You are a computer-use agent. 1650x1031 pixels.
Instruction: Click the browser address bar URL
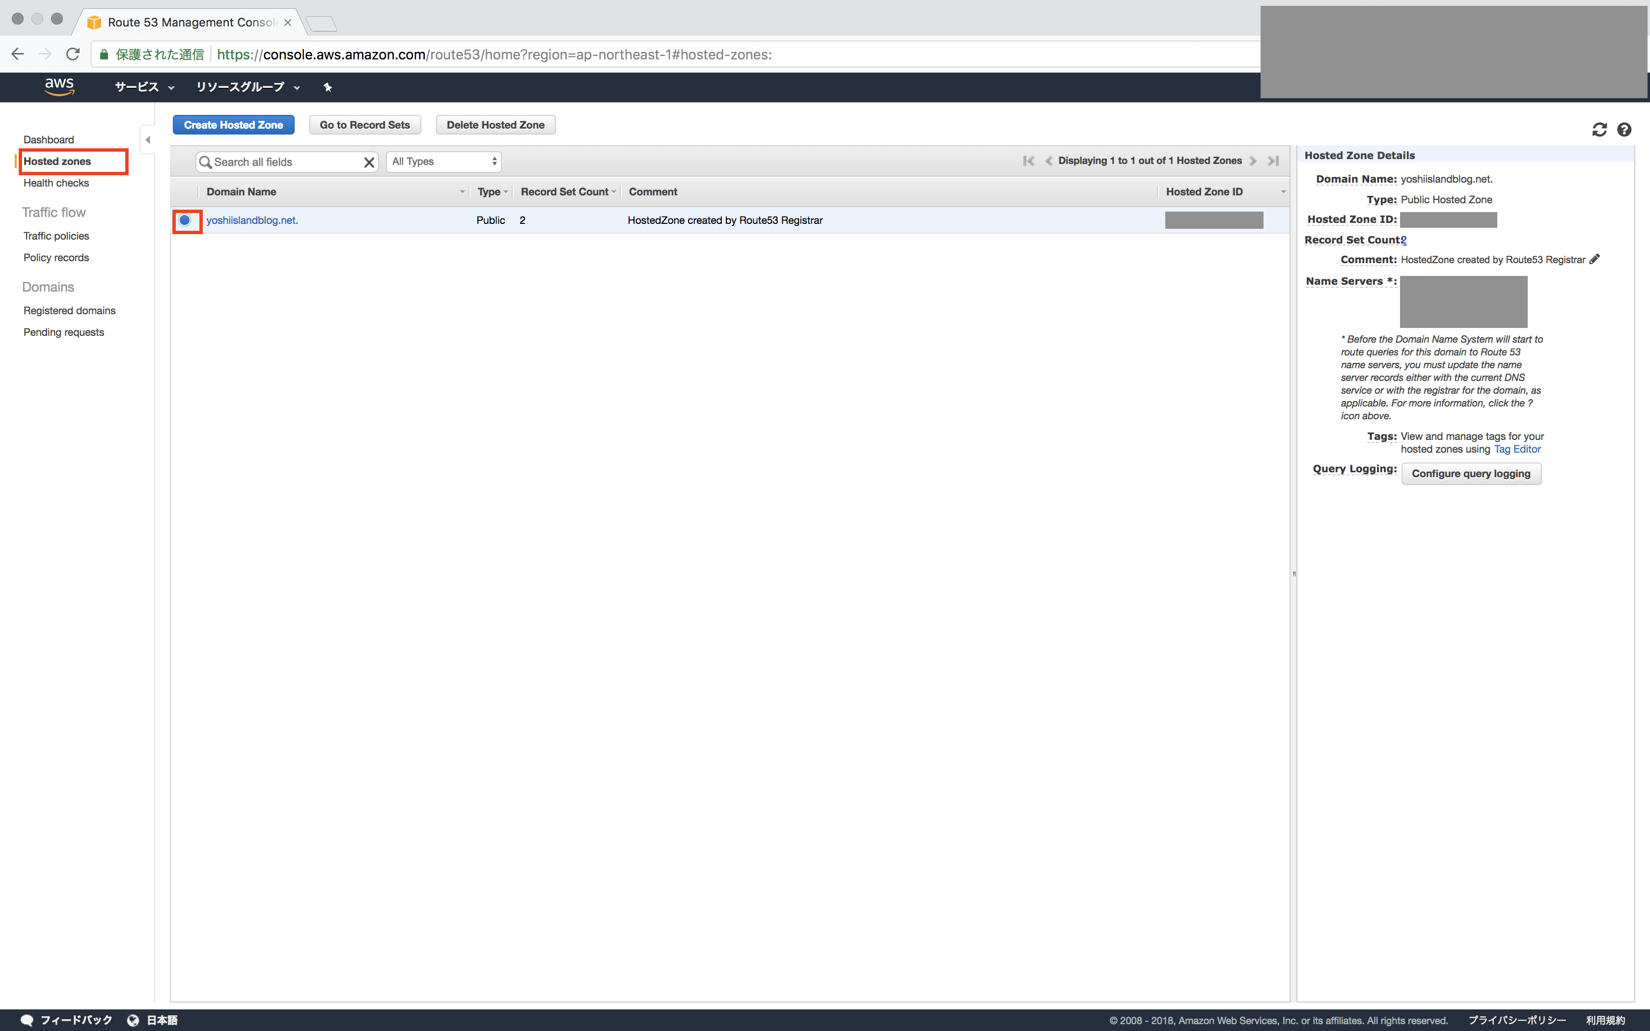pyautogui.click(x=495, y=54)
